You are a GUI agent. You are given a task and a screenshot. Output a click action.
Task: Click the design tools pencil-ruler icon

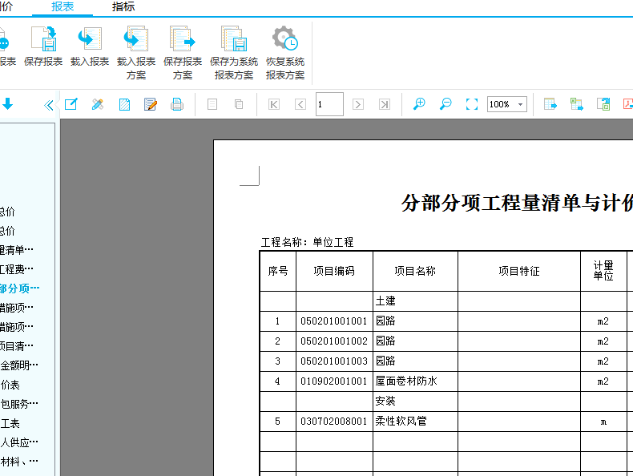click(x=98, y=104)
